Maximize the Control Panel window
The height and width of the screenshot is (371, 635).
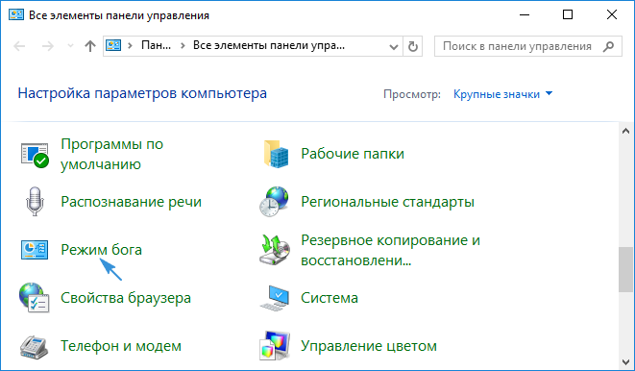(x=568, y=15)
